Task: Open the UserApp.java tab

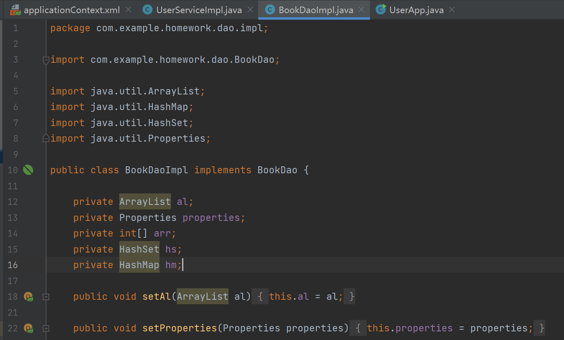Action: (416, 10)
